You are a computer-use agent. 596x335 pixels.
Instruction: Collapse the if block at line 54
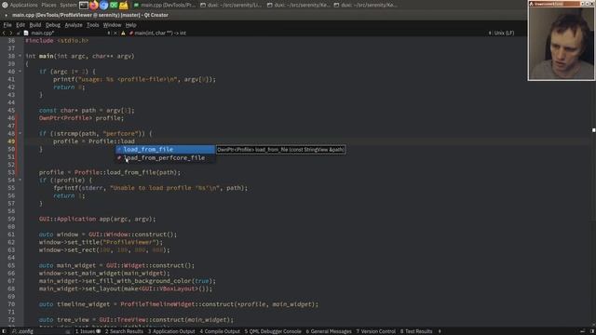click(x=20, y=180)
